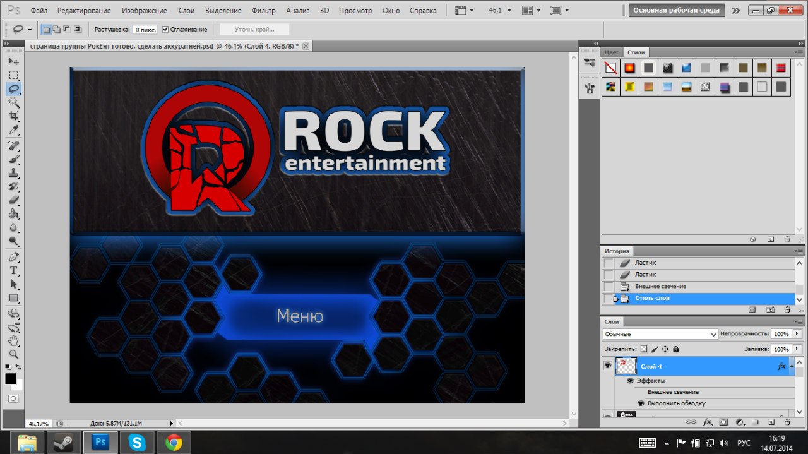
Task: Click the foreground color swatch
Action: click(11, 379)
